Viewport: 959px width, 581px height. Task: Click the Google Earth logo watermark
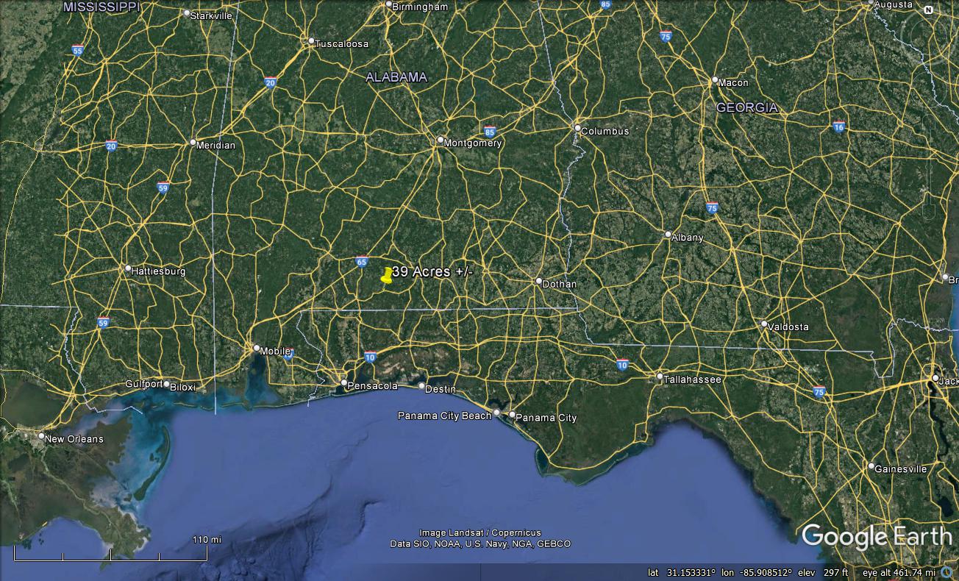coord(877,537)
